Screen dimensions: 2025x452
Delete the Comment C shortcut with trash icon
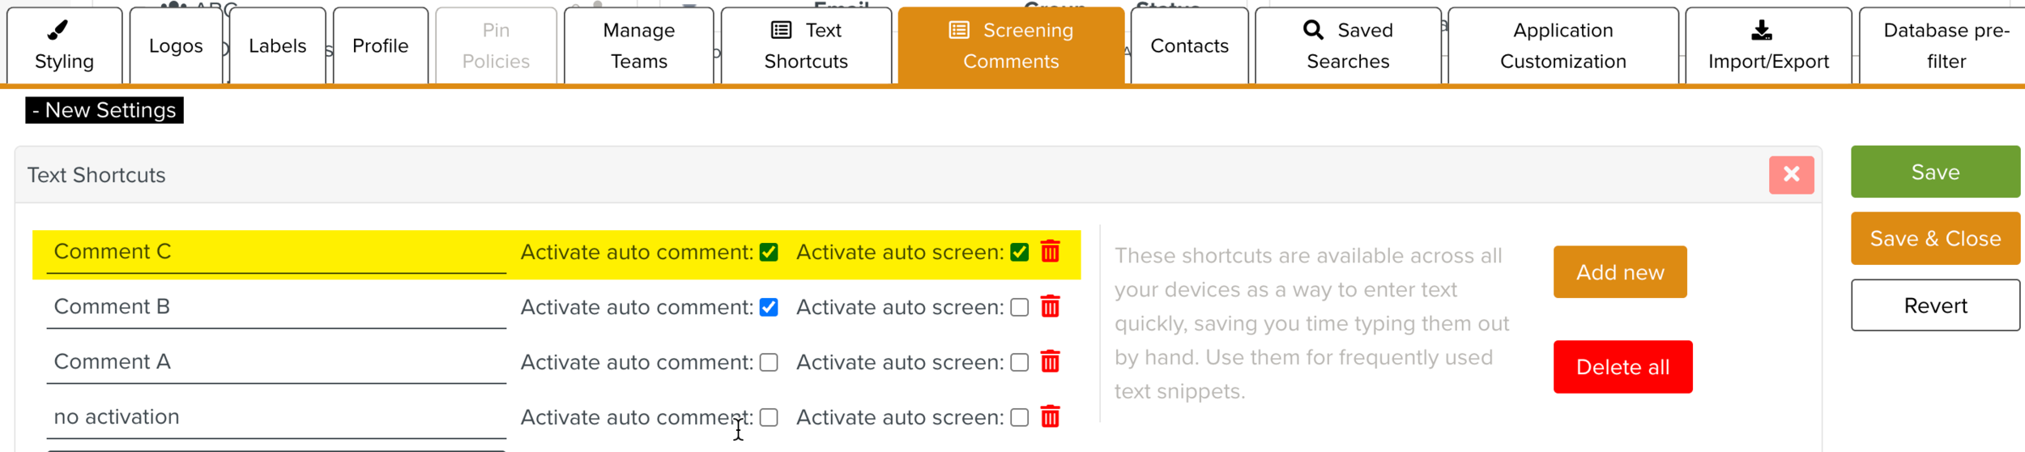click(x=1050, y=251)
